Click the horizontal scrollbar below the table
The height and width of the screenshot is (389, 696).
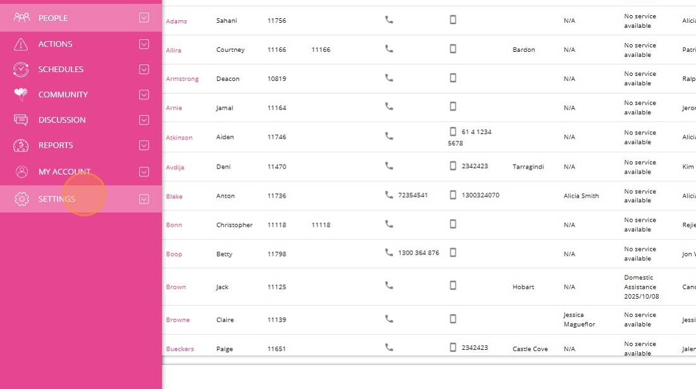tap(429, 361)
